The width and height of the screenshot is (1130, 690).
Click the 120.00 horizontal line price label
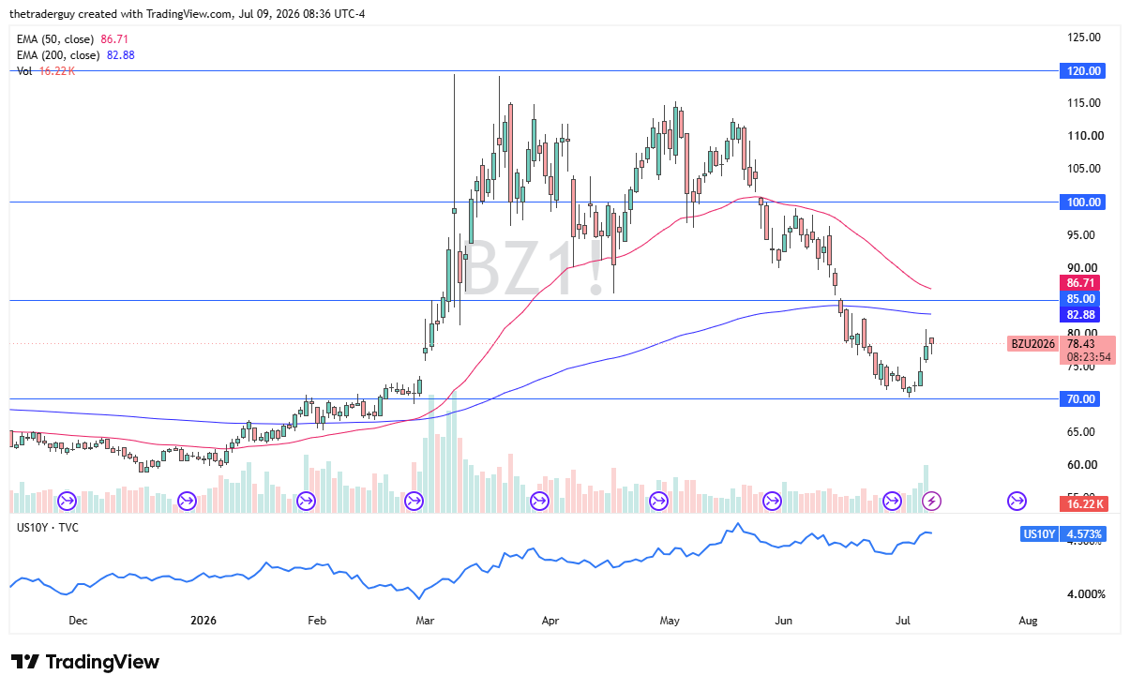point(1083,70)
